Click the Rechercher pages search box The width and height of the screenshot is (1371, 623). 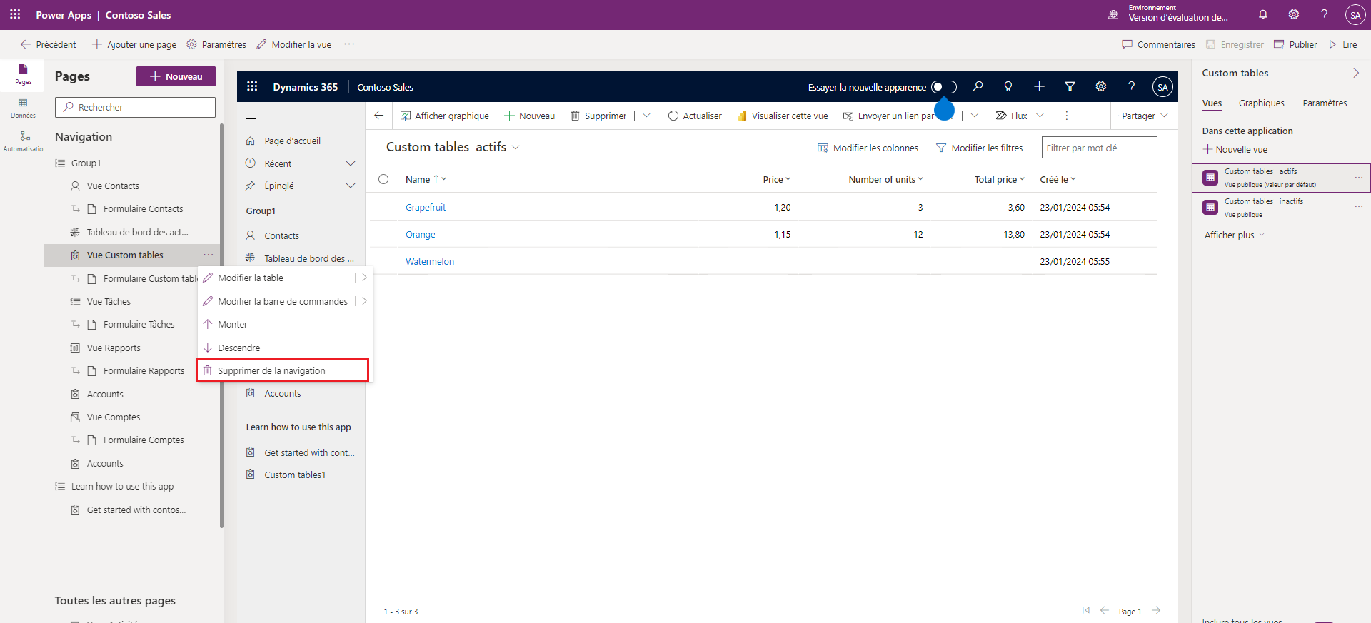135,107
